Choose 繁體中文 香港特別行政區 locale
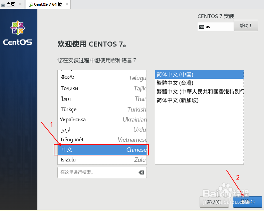The width and height of the screenshot is (264, 211). coord(199,91)
